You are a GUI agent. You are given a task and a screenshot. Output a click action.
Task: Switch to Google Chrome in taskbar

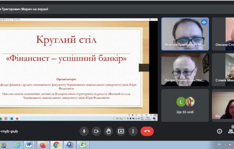pyautogui.click(x=57, y=145)
